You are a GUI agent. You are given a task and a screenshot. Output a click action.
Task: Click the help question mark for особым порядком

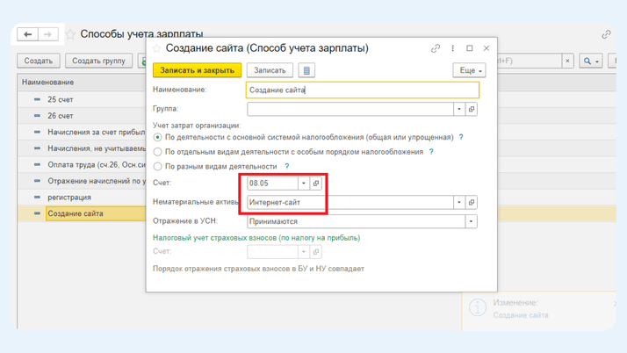point(431,152)
